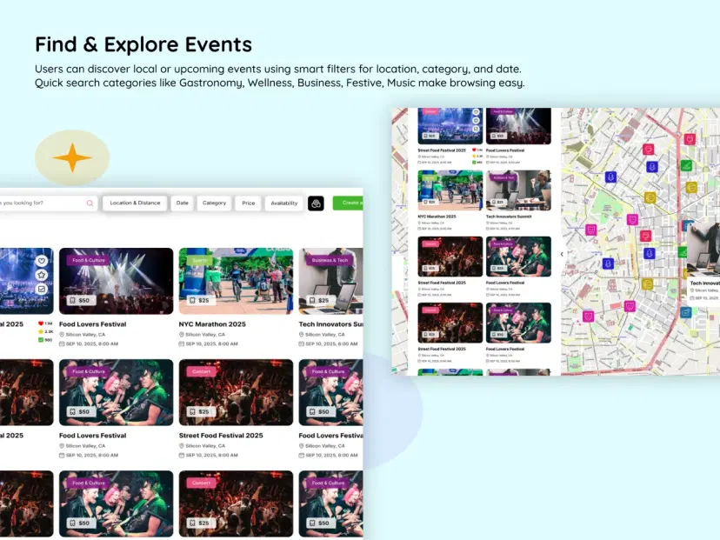Toggle the star rating icon on the event card
This screenshot has width=720, height=540.
[x=41, y=275]
